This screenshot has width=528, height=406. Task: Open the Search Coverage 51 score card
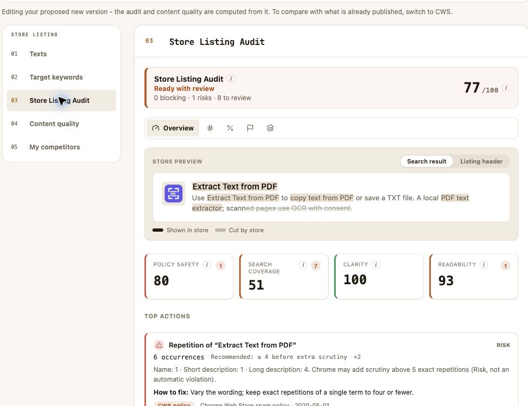point(284,277)
